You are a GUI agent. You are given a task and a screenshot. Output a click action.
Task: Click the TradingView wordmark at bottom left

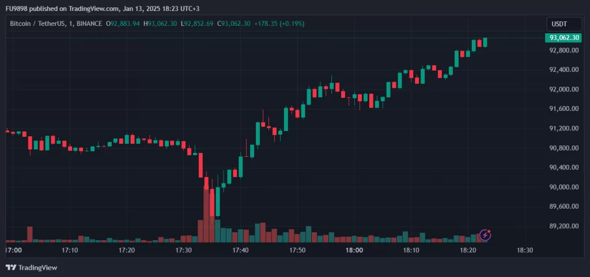(x=37, y=267)
